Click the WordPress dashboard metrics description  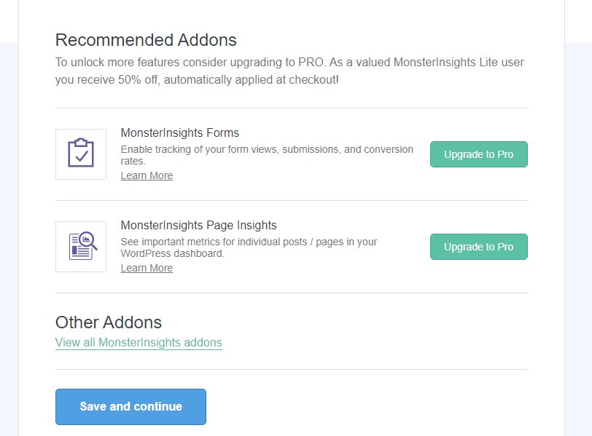[x=249, y=247]
